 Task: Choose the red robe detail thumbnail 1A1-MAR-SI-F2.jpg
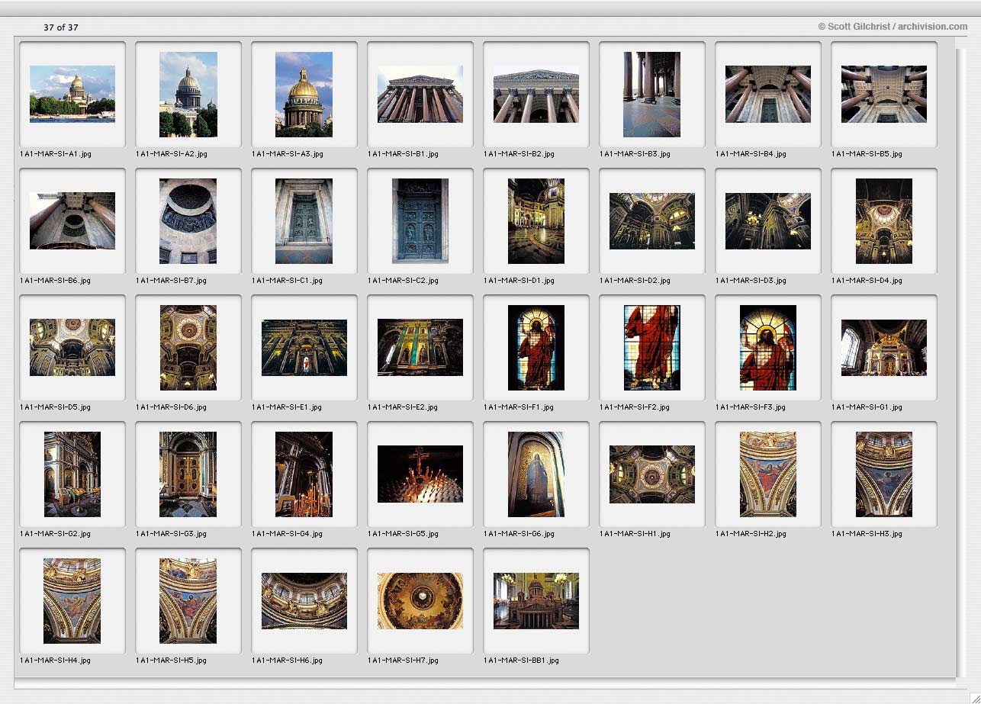pyautogui.click(x=652, y=347)
